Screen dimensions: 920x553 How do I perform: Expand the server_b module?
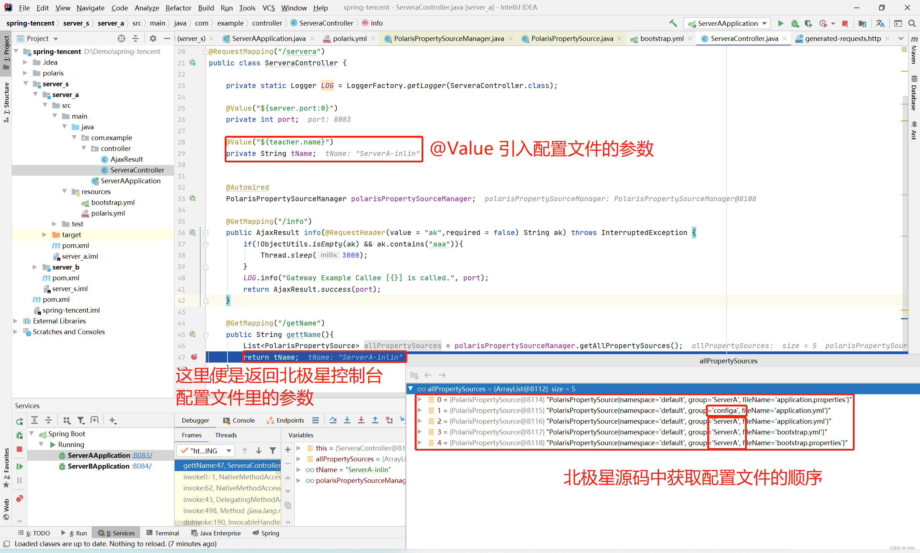[35, 267]
